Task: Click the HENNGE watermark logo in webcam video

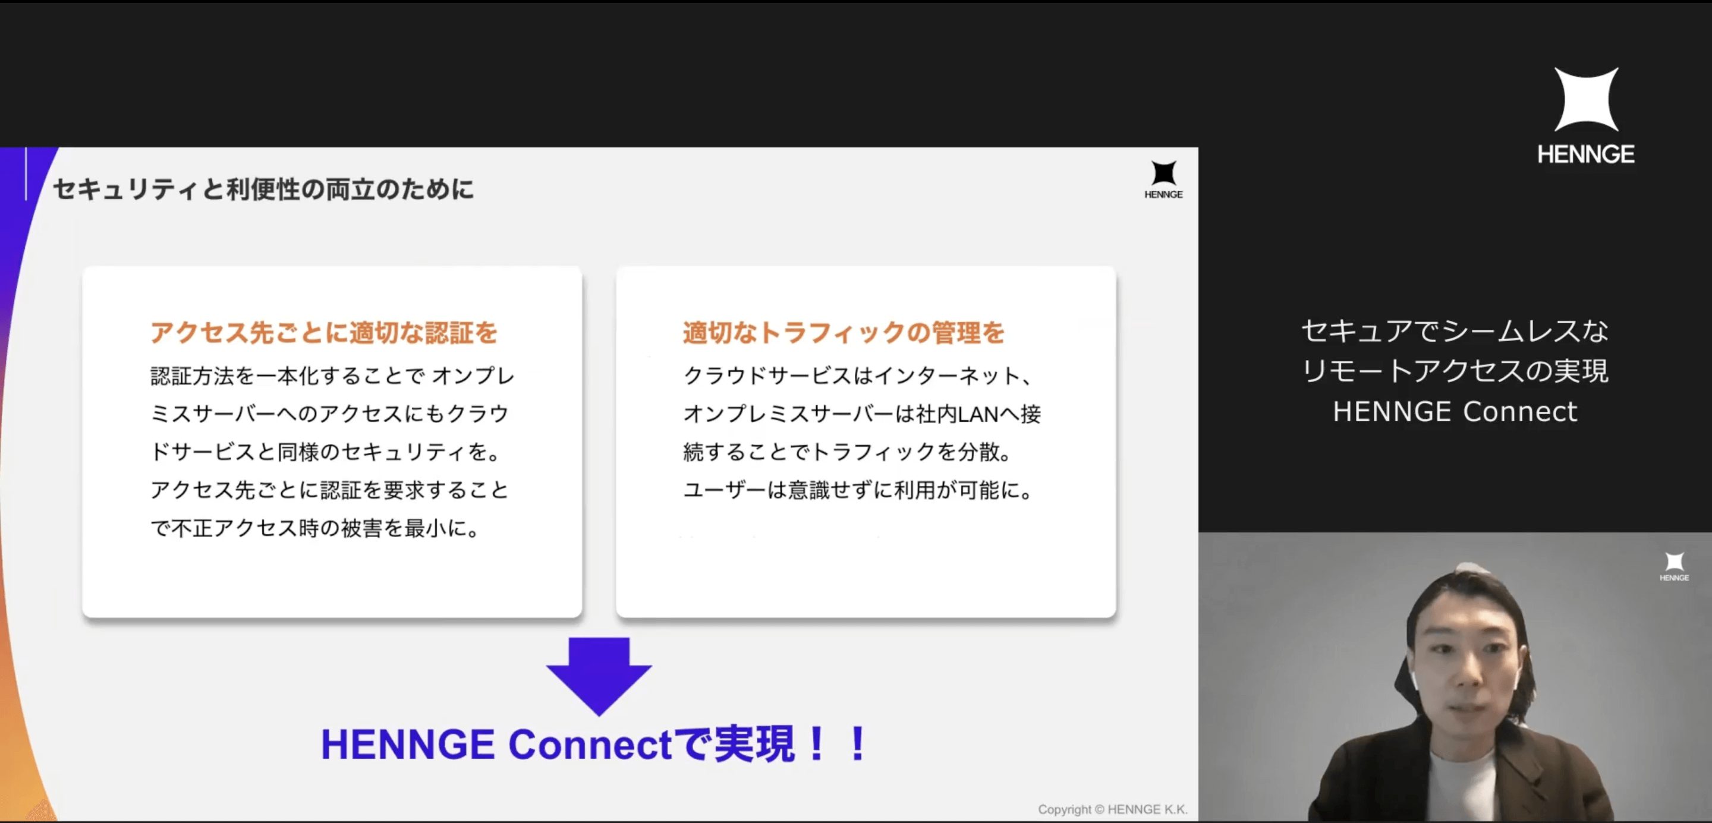Action: [1674, 567]
